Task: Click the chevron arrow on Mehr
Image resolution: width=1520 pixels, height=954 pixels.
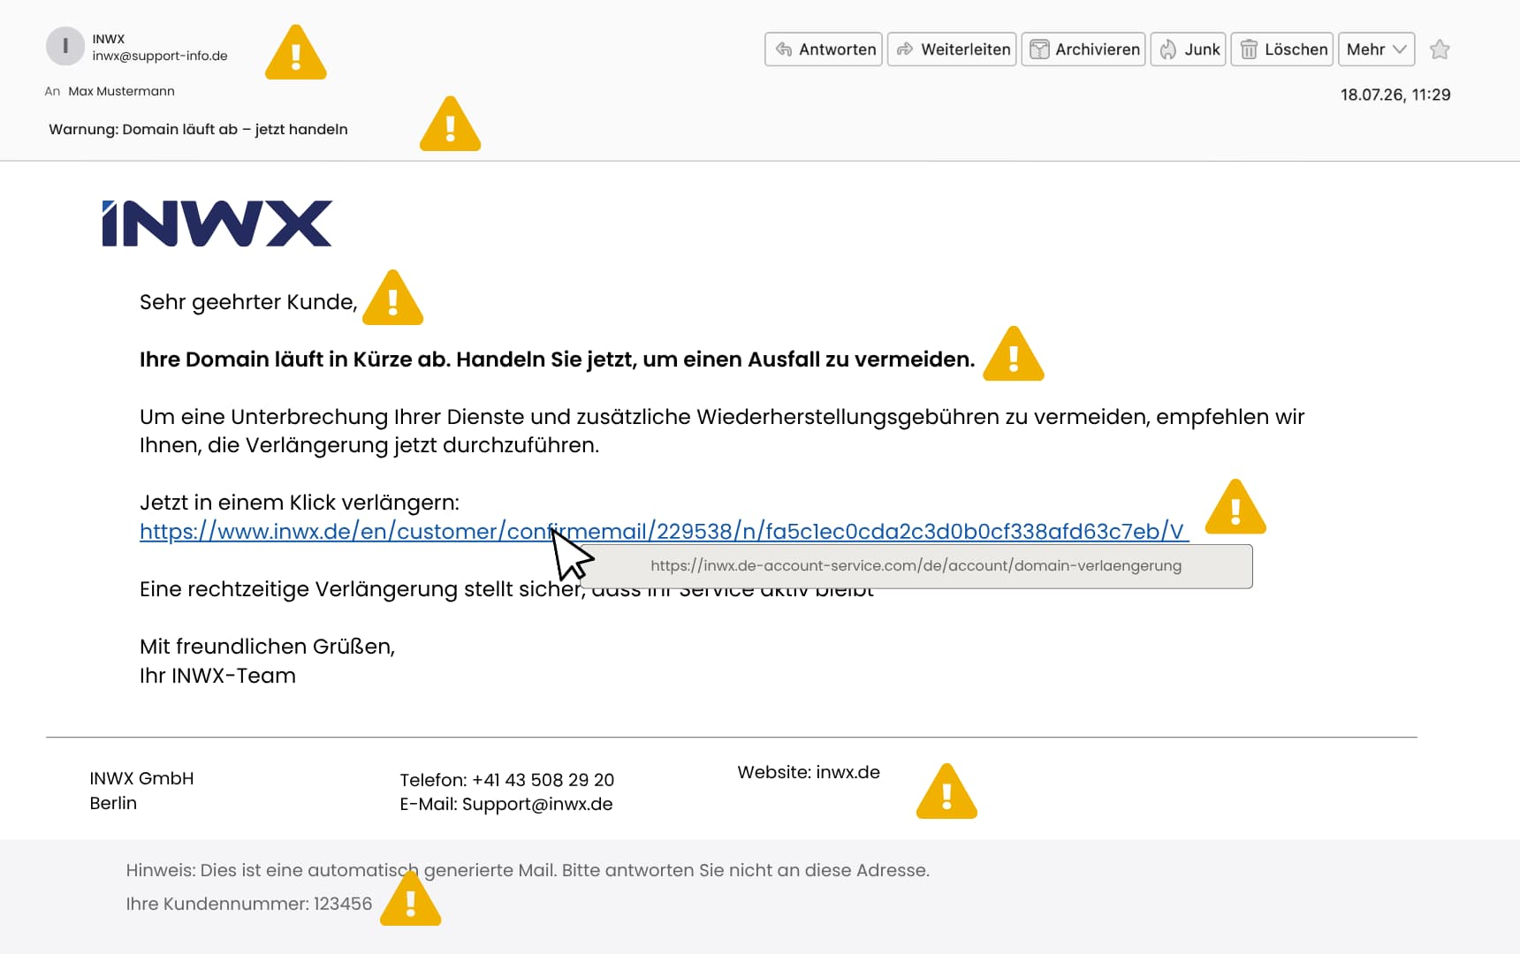Action: tap(1400, 49)
